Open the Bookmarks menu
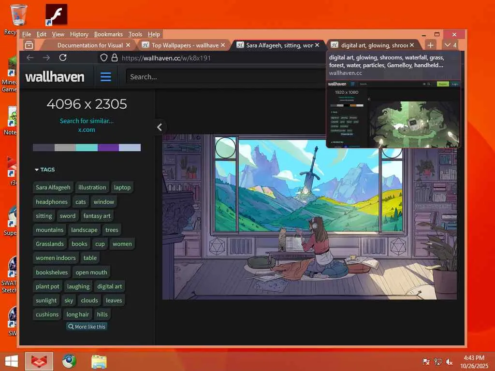The image size is (495, 371). [x=108, y=34]
